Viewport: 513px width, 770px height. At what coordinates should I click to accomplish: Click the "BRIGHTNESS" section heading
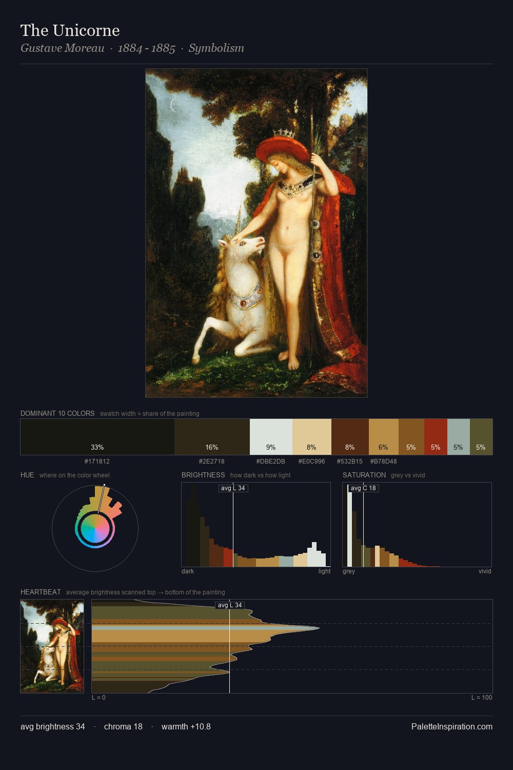(203, 475)
